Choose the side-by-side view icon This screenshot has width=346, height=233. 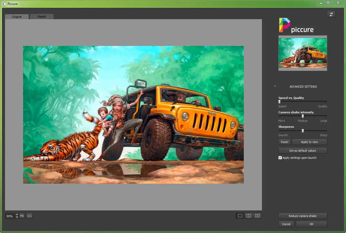(x=257, y=215)
